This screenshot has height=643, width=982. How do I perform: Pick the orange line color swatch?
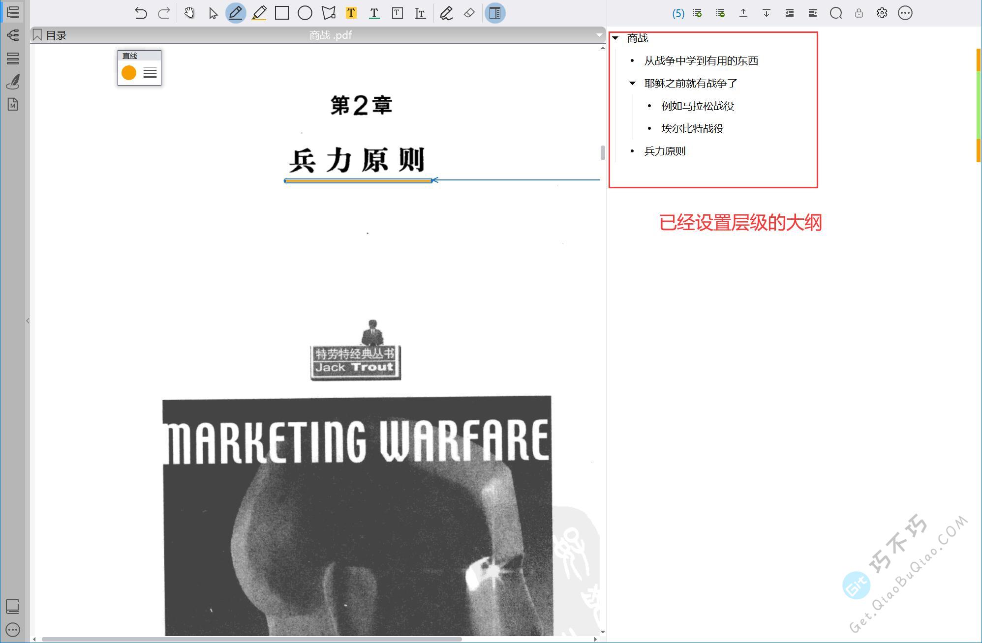point(129,73)
